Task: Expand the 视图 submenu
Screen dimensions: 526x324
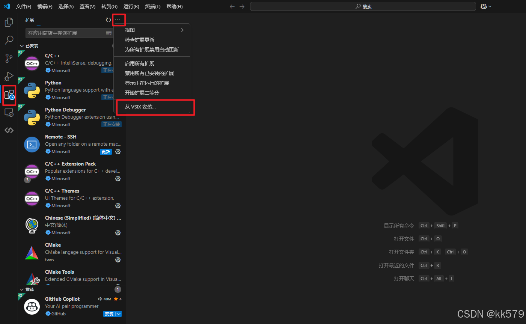Action: coord(152,30)
